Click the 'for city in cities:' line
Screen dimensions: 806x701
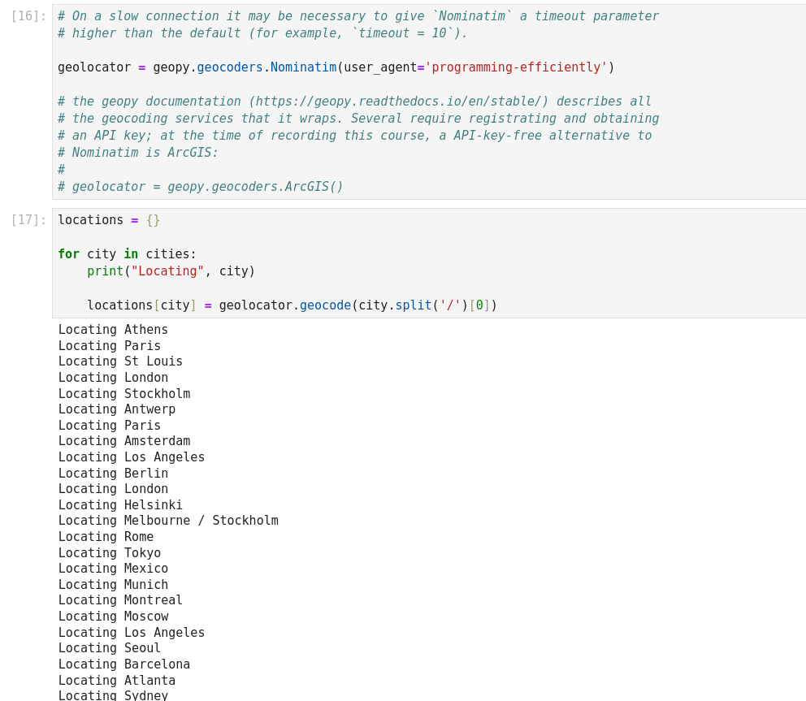(x=127, y=254)
